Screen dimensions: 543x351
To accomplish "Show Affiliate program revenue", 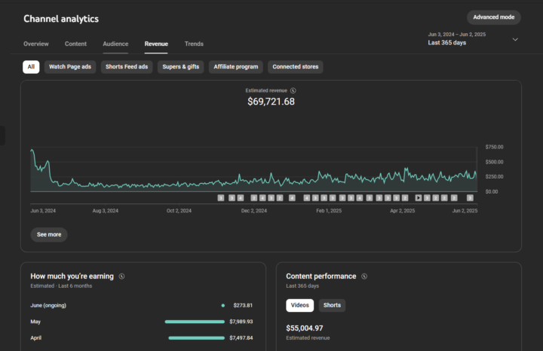I will coord(236,67).
